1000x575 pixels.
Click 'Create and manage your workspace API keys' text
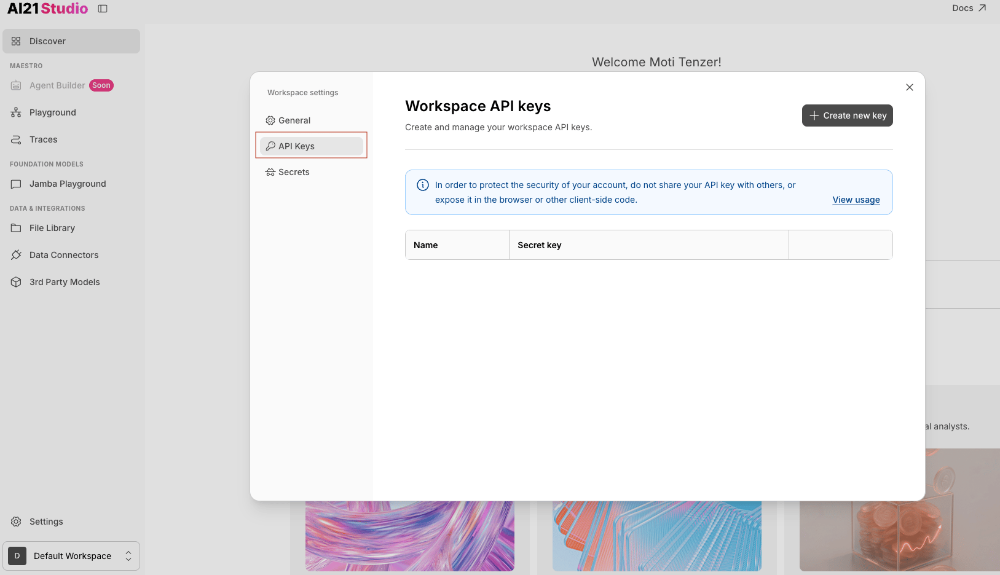click(x=498, y=127)
